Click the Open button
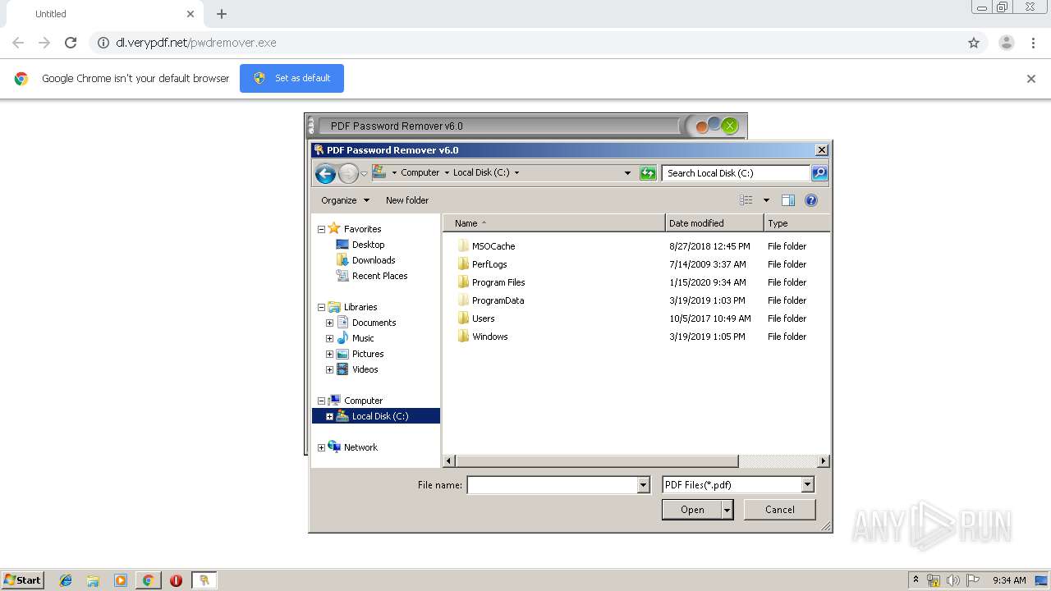Screen dimensions: 1051x591 [x=692, y=510]
